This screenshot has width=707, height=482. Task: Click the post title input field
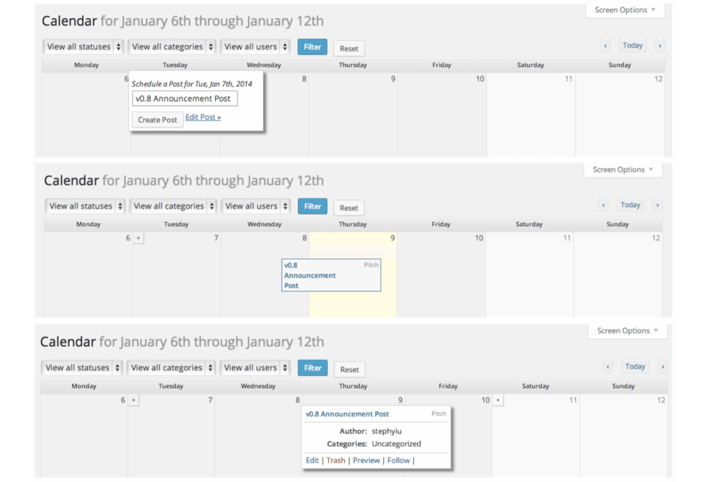click(x=185, y=99)
